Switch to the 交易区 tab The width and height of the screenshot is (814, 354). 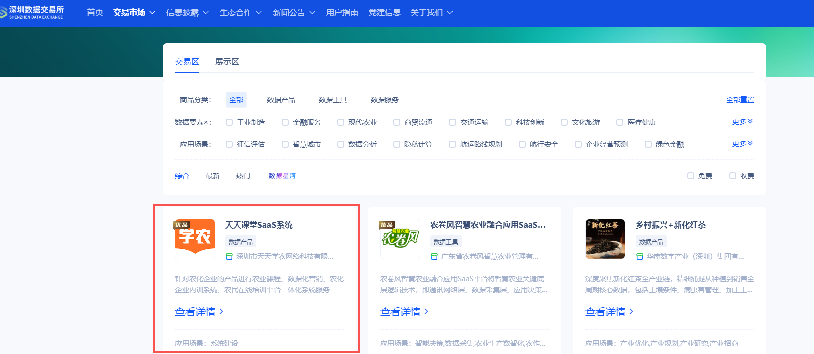(187, 62)
